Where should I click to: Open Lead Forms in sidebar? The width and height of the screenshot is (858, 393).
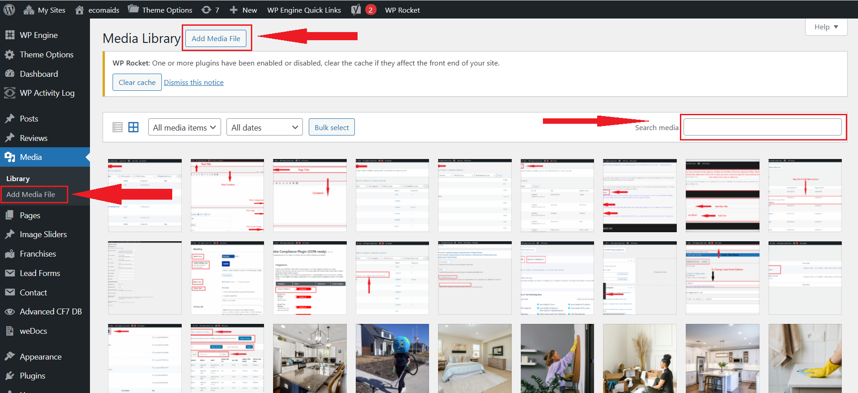pyautogui.click(x=45, y=273)
